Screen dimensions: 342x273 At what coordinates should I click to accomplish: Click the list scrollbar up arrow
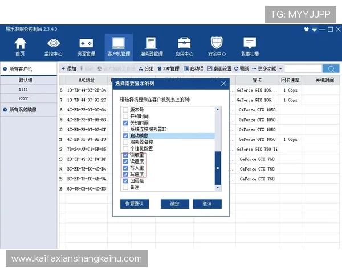218,110
